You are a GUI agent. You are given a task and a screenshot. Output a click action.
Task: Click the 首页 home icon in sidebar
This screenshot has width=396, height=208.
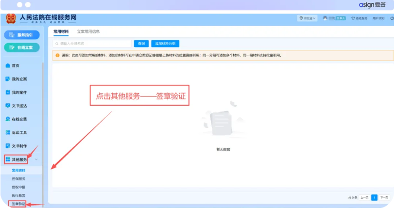pos(8,65)
